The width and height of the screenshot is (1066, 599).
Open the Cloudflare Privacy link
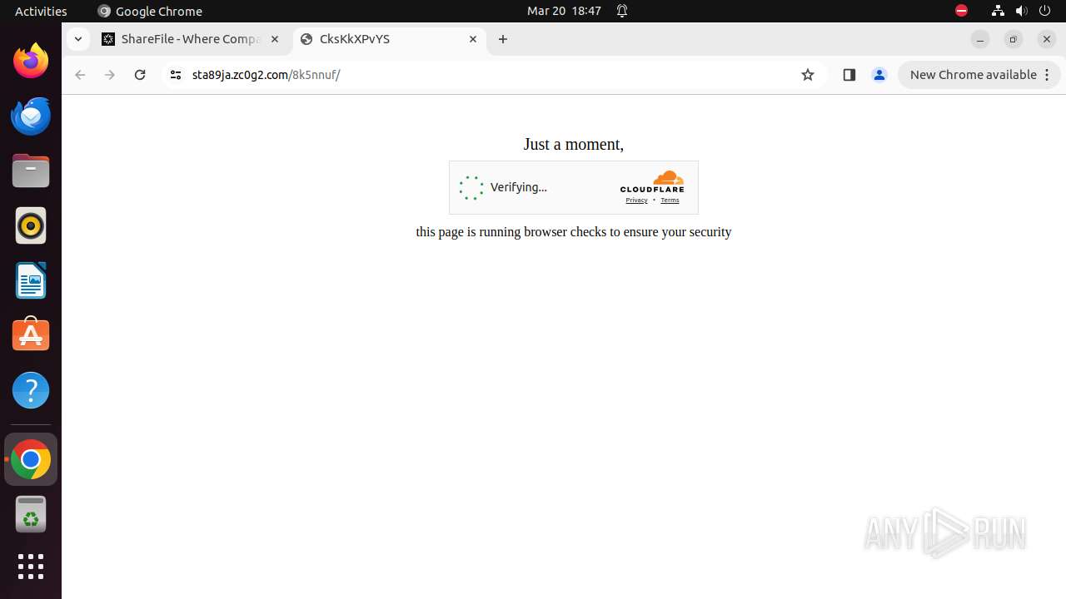coord(636,200)
